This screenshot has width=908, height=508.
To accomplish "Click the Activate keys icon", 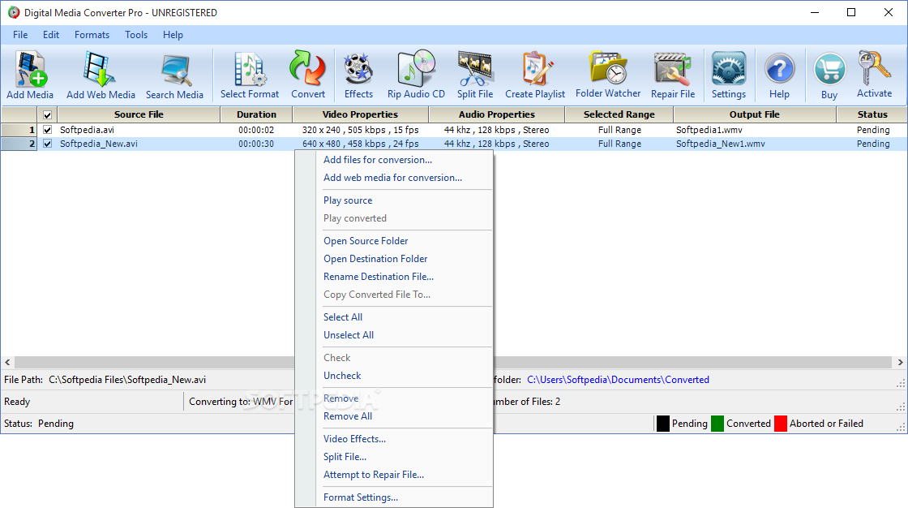I will point(875,75).
